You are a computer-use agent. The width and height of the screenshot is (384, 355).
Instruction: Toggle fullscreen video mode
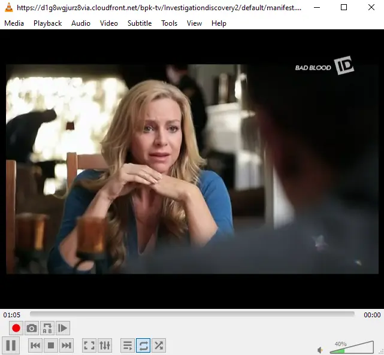click(x=89, y=345)
